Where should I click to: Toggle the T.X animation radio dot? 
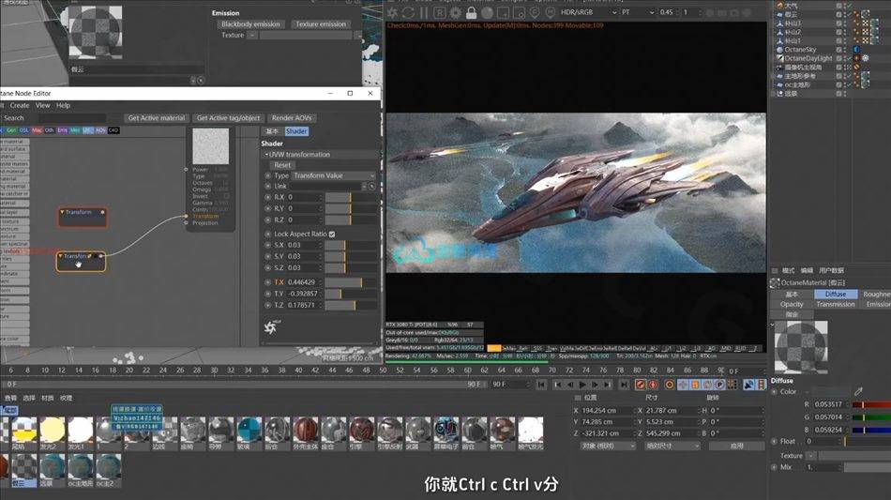tap(267, 281)
